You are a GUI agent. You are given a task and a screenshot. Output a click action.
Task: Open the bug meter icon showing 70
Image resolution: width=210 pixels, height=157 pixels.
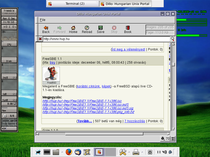pyautogui.click(x=165, y=139)
